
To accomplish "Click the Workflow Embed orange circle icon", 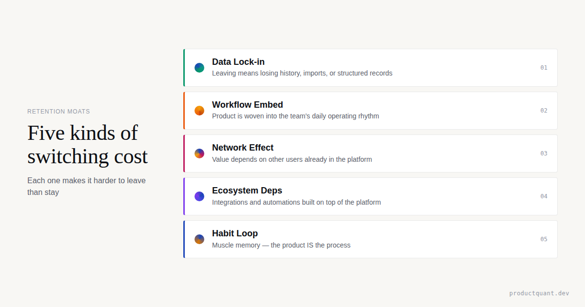I will pos(199,111).
